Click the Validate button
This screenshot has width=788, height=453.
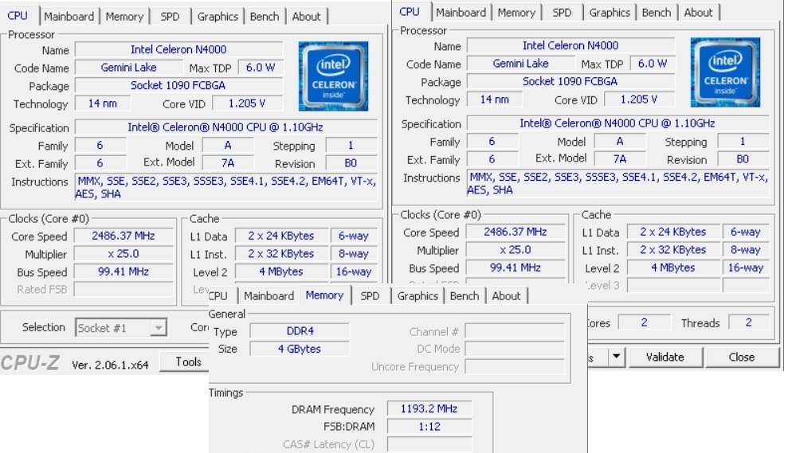tap(665, 357)
